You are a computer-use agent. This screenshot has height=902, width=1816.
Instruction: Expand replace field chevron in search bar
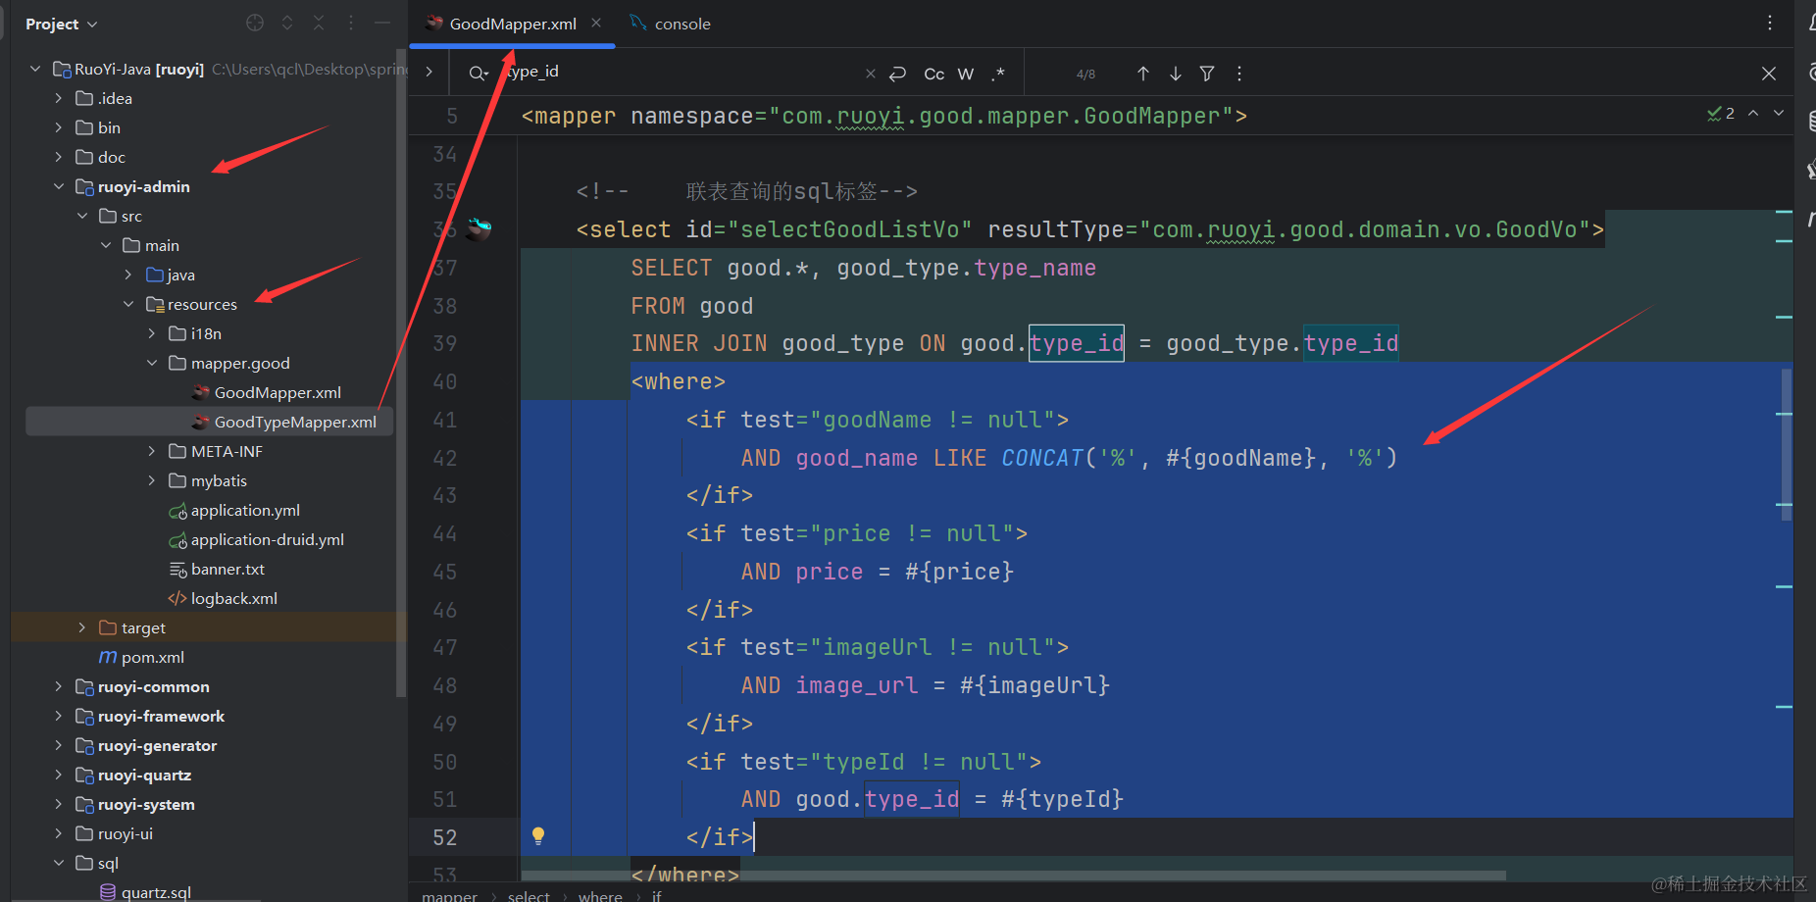pyautogui.click(x=429, y=72)
